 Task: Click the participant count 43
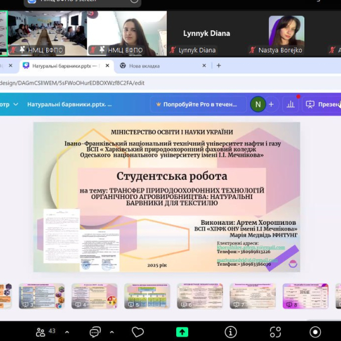pyautogui.click(x=52, y=331)
